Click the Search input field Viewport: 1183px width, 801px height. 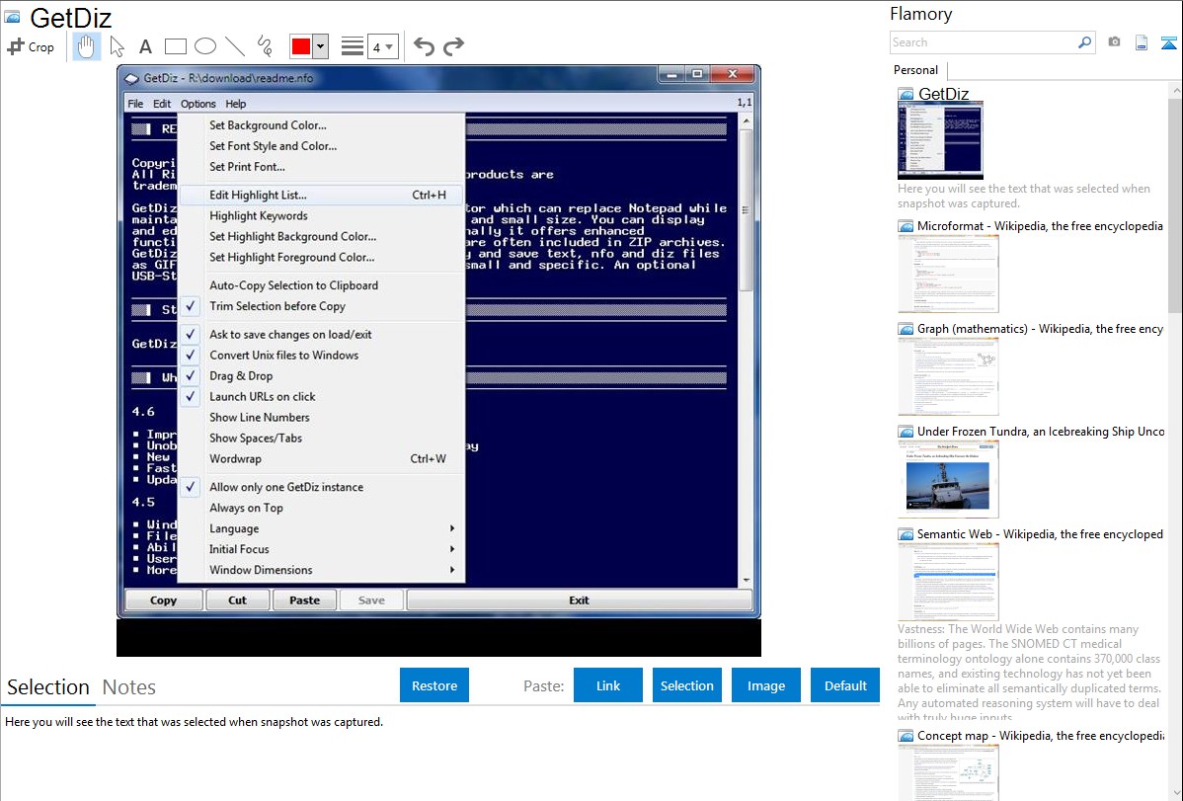coord(984,42)
